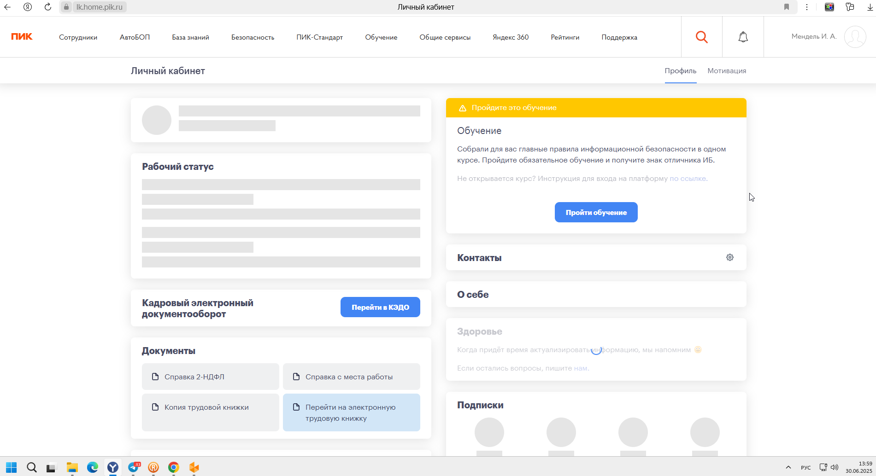Viewport: 876px width, 476px height.
Task: Open Windows Start menu
Action: tap(12, 467)
